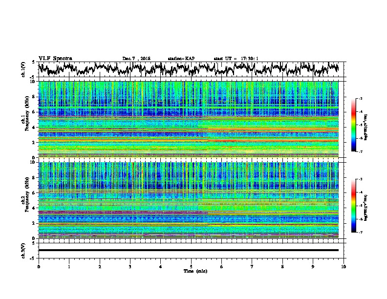Click the ch.1(V) axis tick label "5"
The image size is (387, 299).
[x=33, y=62]
